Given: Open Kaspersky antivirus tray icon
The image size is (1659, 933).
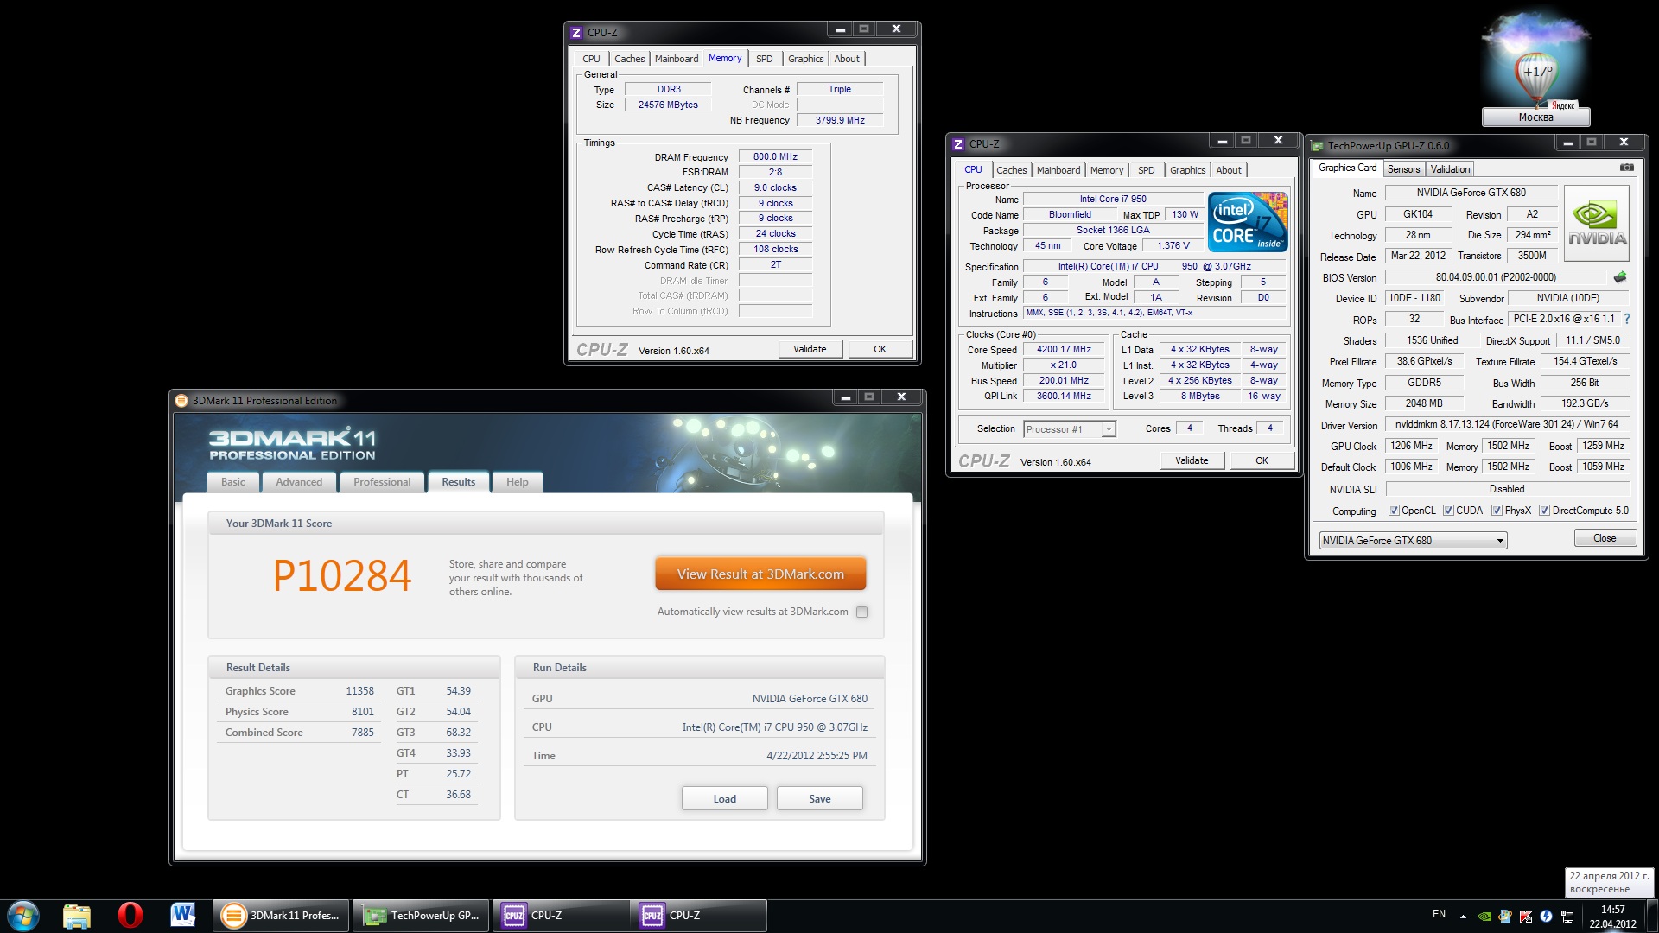Looking at the screenshot, I should [1526, 916].
